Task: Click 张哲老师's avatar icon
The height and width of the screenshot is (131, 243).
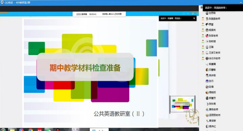Action: tap(207, 36)
